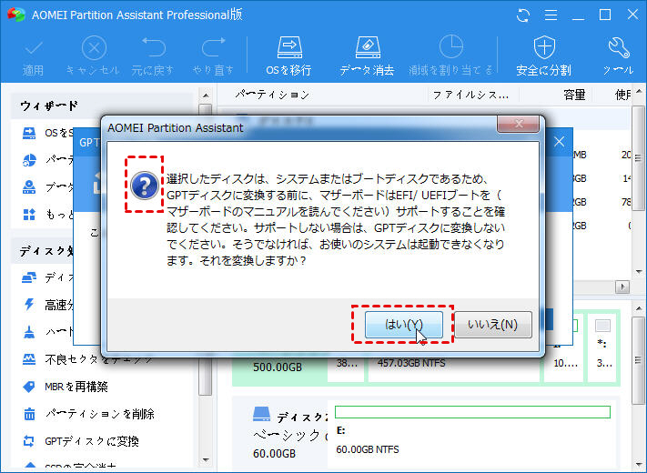Click the disk map scroll up arrow
The width and height of the screenshot is (647, 473).
point(639,308)
